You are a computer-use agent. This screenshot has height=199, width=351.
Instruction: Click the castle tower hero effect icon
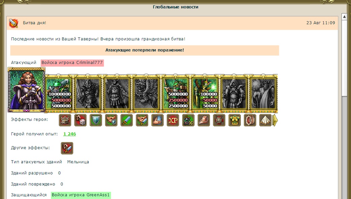(x=65, y=120)
